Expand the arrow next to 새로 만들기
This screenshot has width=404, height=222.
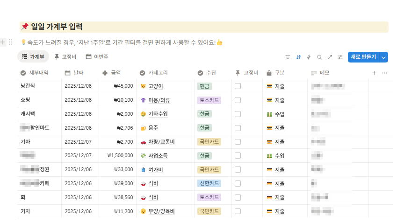pos(384,57)
